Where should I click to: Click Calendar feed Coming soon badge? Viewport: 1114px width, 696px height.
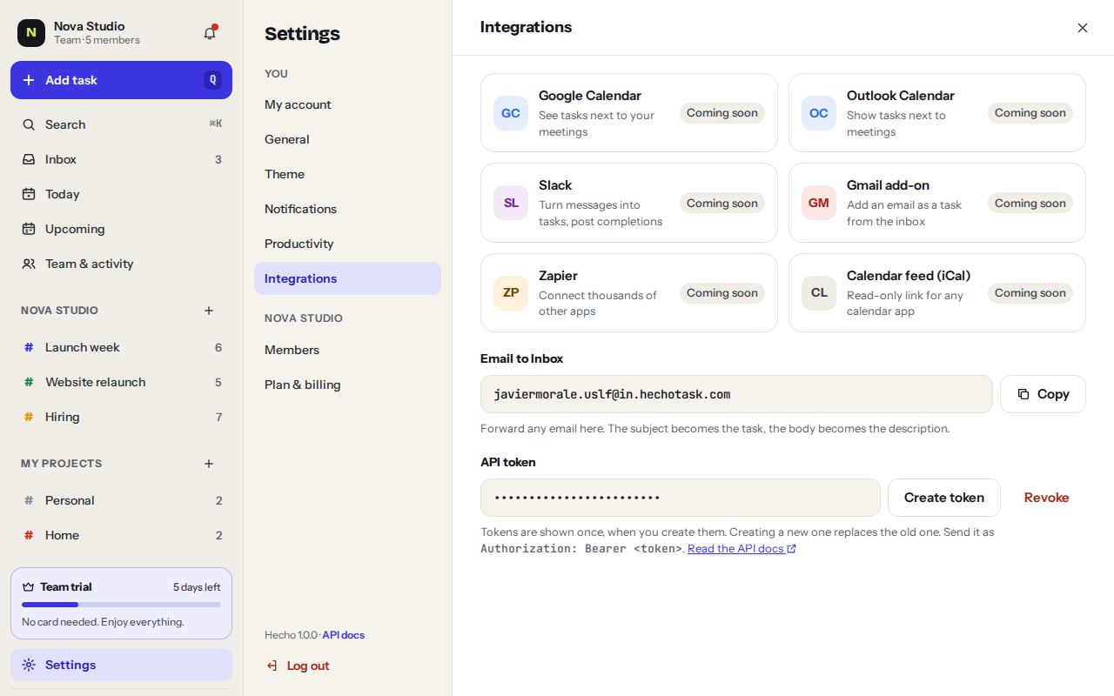click(x=1030, y=293)
